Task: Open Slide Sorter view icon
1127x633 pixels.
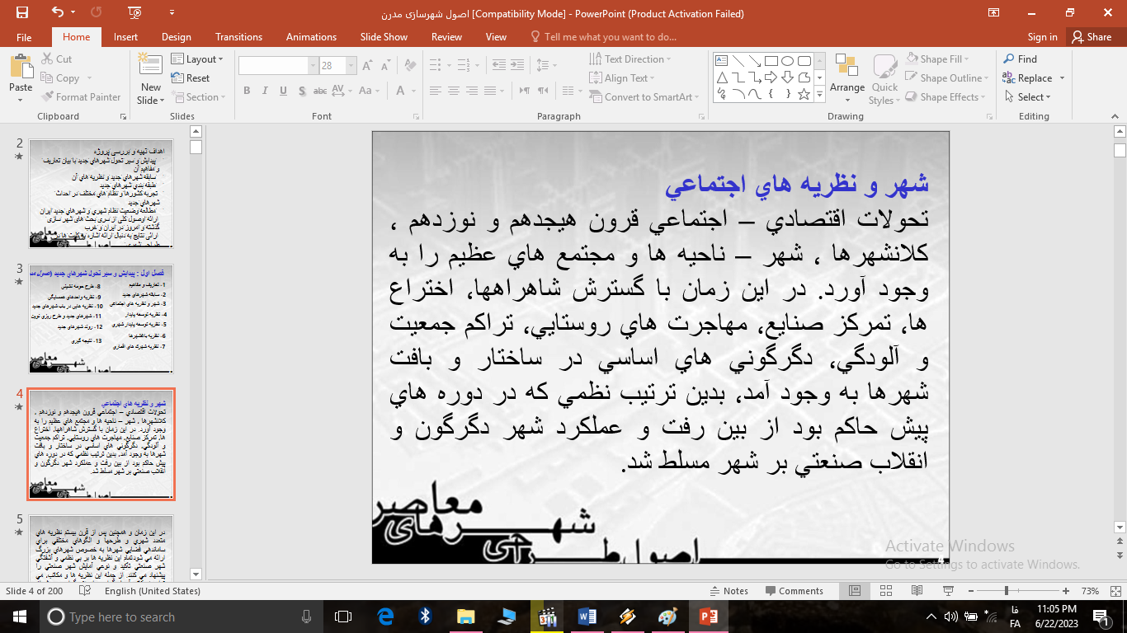Action: 885,591
